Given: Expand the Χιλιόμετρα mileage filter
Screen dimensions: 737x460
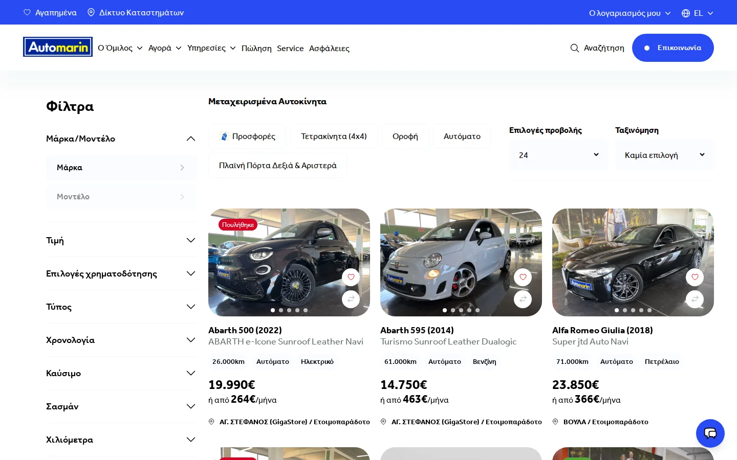Looking at the screenshot, I should [x=121, y=440].
